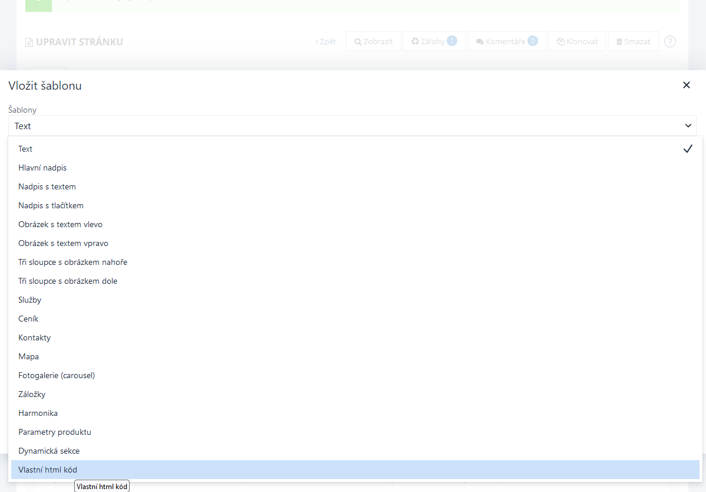This screenshot has width=706, height=492.
Task: Select Tři sloupce s obrázkem dole
Action: [68, 281]
